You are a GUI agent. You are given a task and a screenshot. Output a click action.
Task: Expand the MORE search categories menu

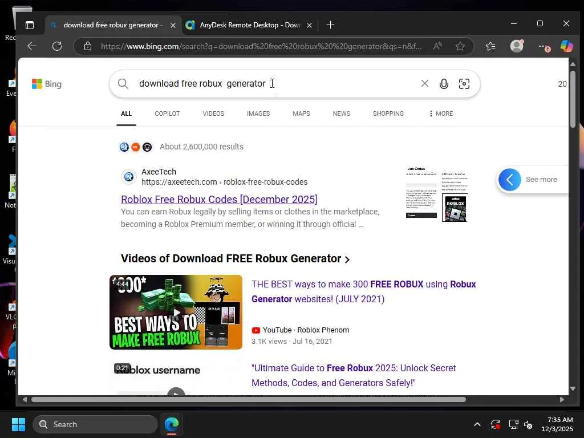pyautogui.click(x=441, y=113)
